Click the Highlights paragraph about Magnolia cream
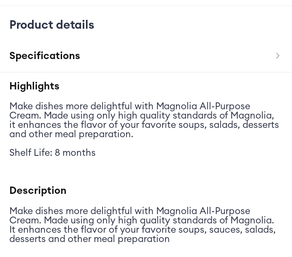Screen dimensions: 292x257 tap(144, 120)
